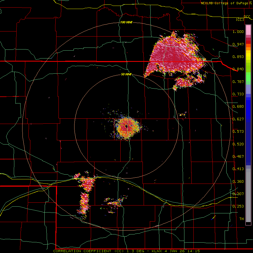Click the 1.000 value on the color scale
The image size is (253, 253).
click(x=238, y=32)
